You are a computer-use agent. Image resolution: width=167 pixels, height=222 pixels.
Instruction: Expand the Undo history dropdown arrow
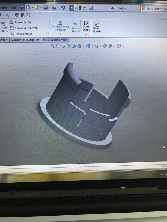[67, 8]
